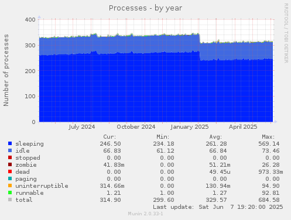Click the 'Max:' column header
This screenshot has height=220, width=291.
pos(268,137)
